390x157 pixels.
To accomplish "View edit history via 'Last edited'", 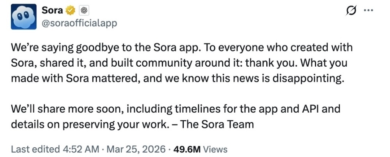I will pyautogui.click(x=35, y=149).
